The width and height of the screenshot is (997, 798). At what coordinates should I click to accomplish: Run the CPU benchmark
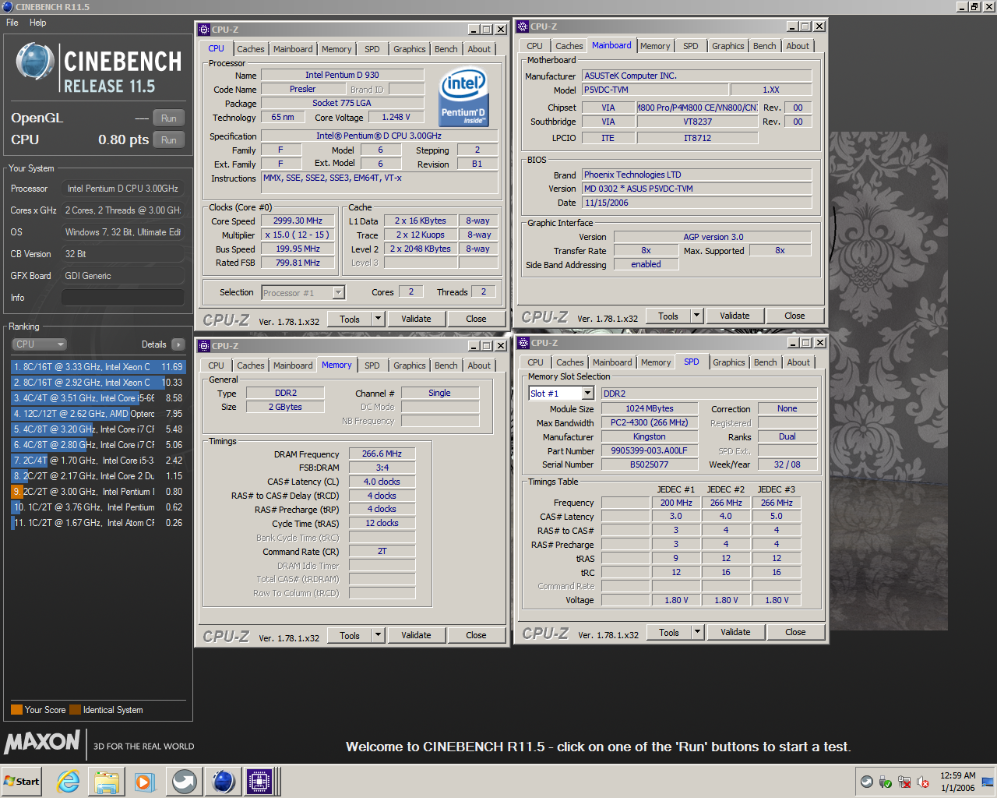(x=169, y=140)
